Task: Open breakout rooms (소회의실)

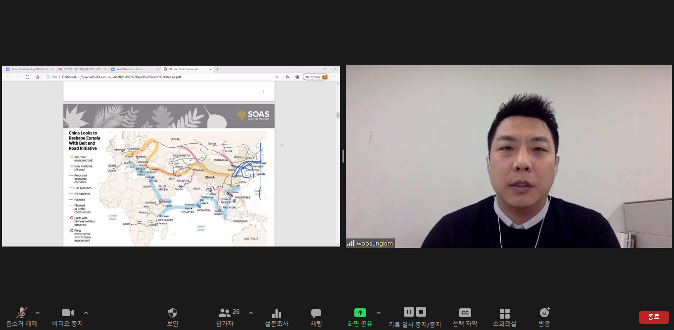Action: point(504,313)
